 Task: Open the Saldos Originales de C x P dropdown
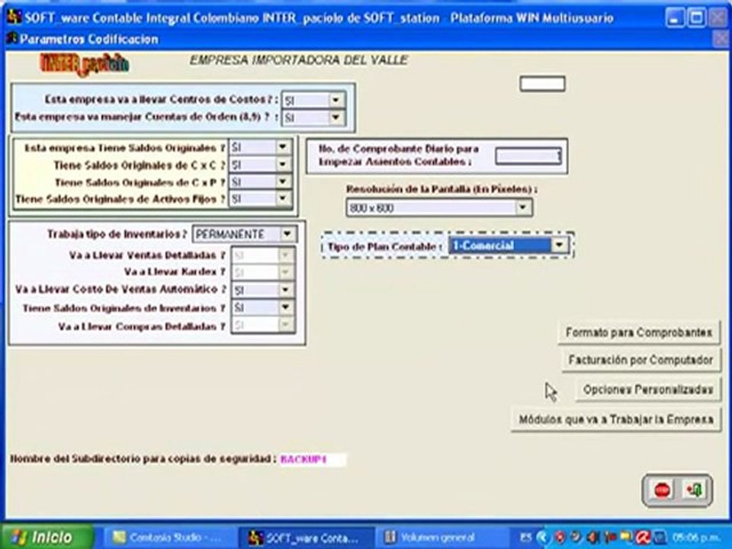point(282,181)
